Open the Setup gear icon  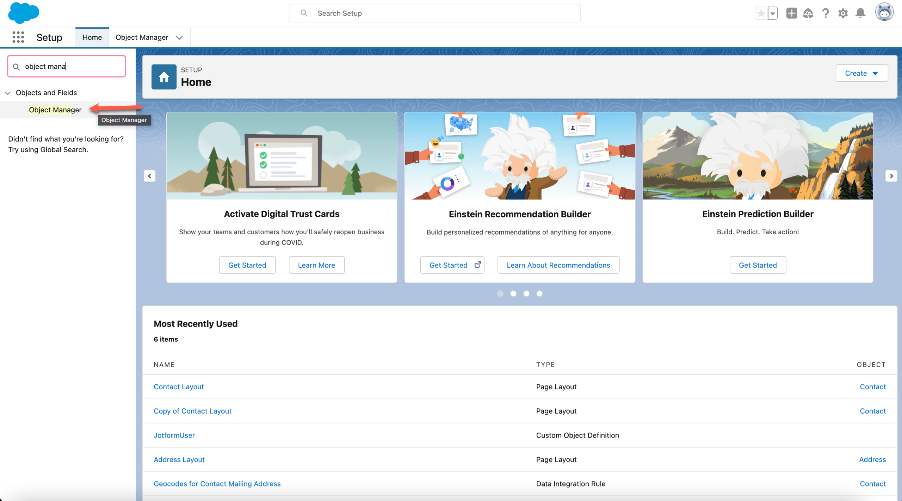(x=843, y=13)
